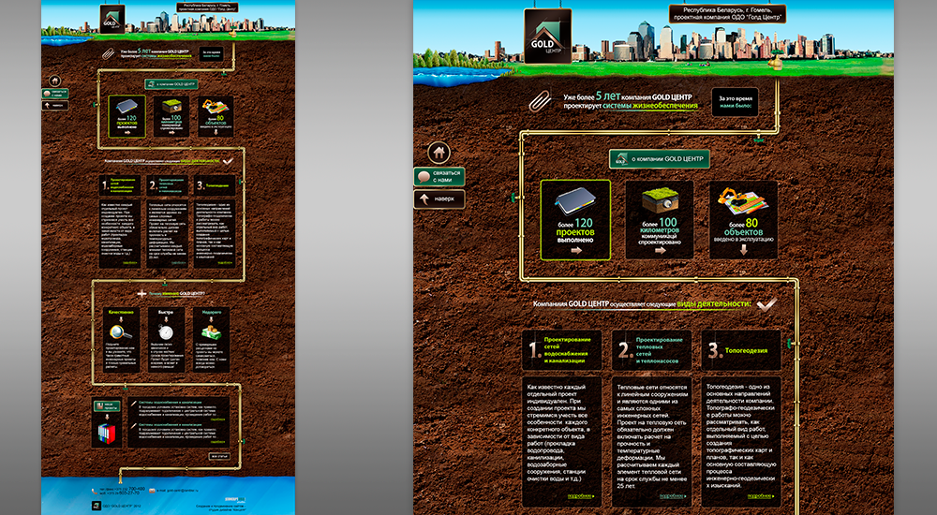
Task: Click the Concept studio logo in the footer
Action: pyautogui.click(x=235, y=499)
